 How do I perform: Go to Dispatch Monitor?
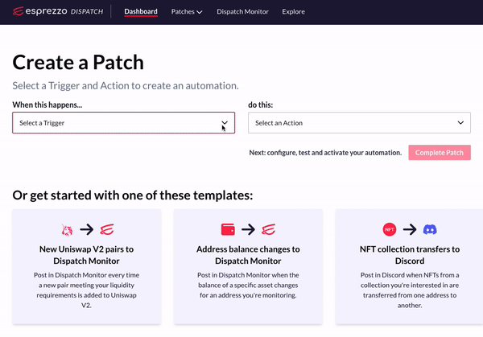point(242,12)
